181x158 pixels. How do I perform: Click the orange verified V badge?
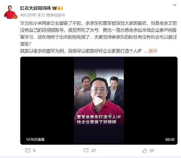click(15, 17)
